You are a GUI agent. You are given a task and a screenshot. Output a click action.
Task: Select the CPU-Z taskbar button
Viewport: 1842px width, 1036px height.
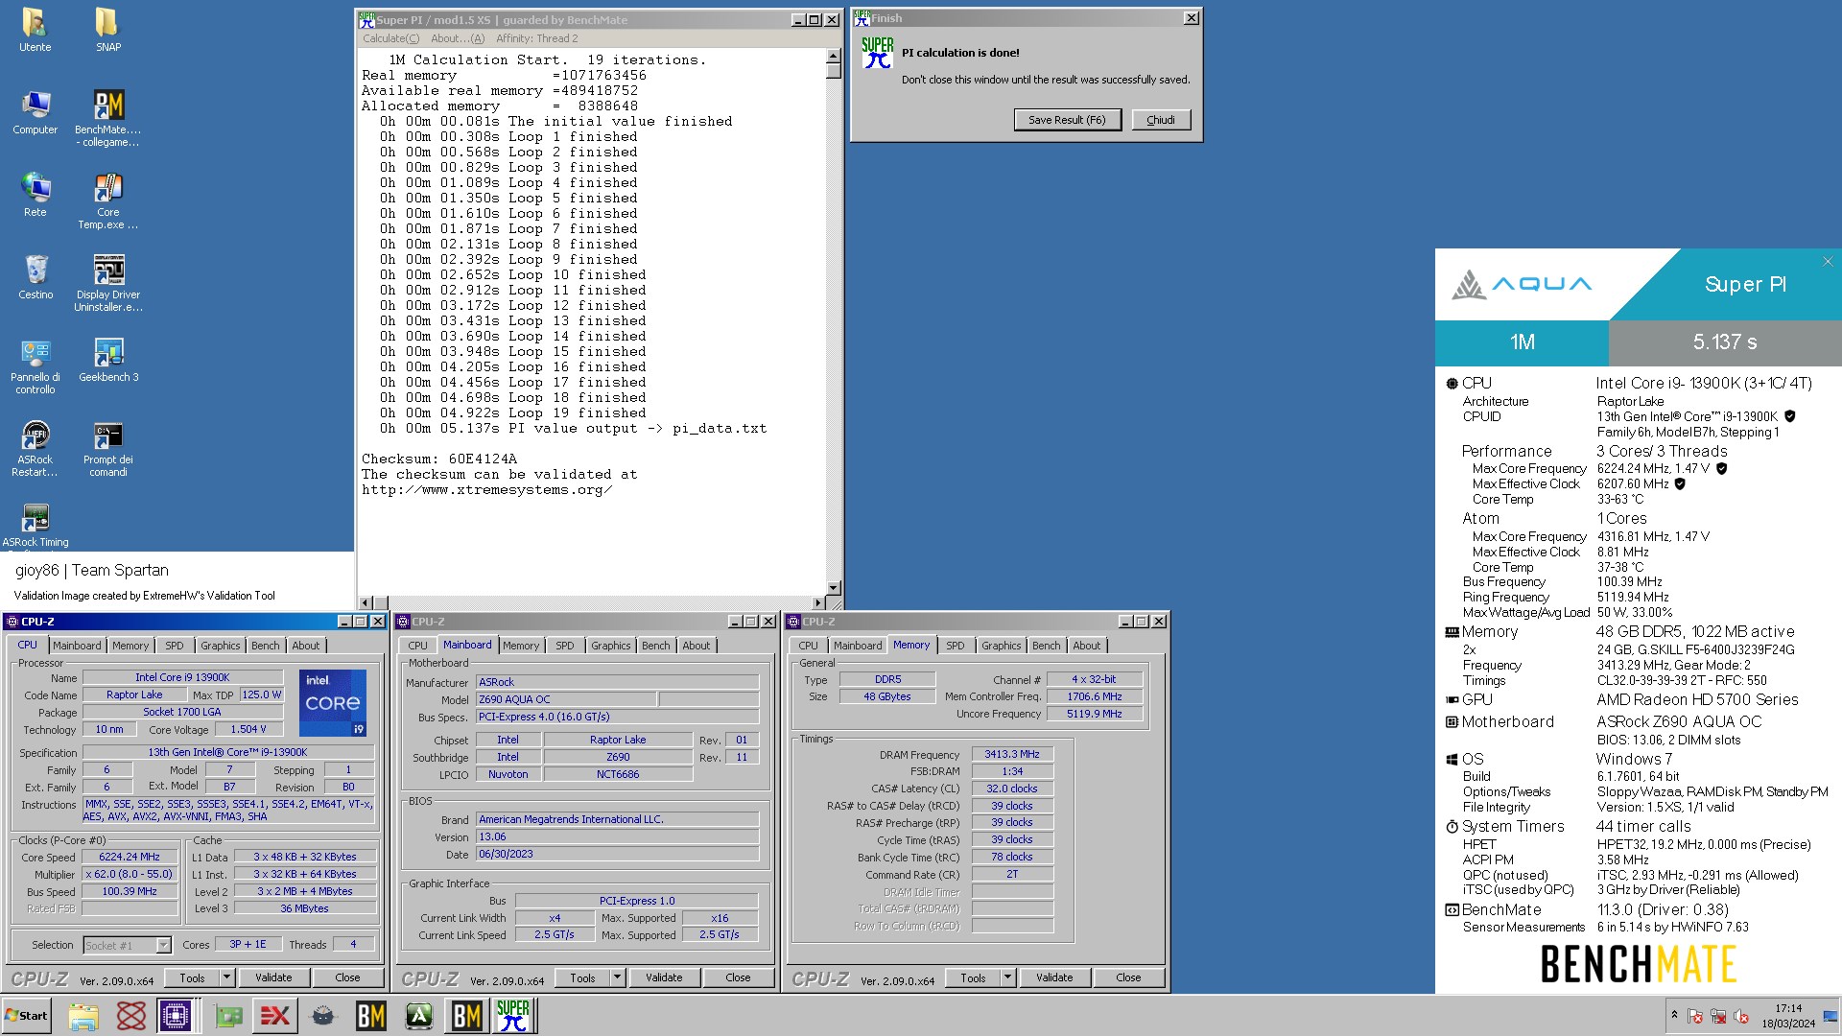tap(177, 1016)
